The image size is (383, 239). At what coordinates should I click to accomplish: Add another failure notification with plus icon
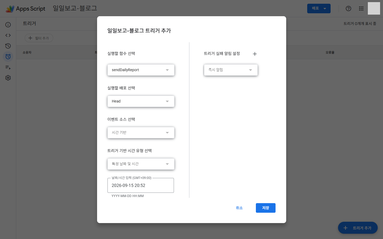pos(255,54)
